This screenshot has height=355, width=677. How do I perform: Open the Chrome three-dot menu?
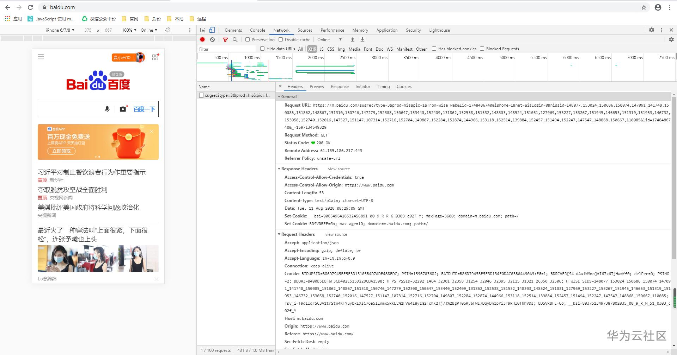(x=669, y=7)
